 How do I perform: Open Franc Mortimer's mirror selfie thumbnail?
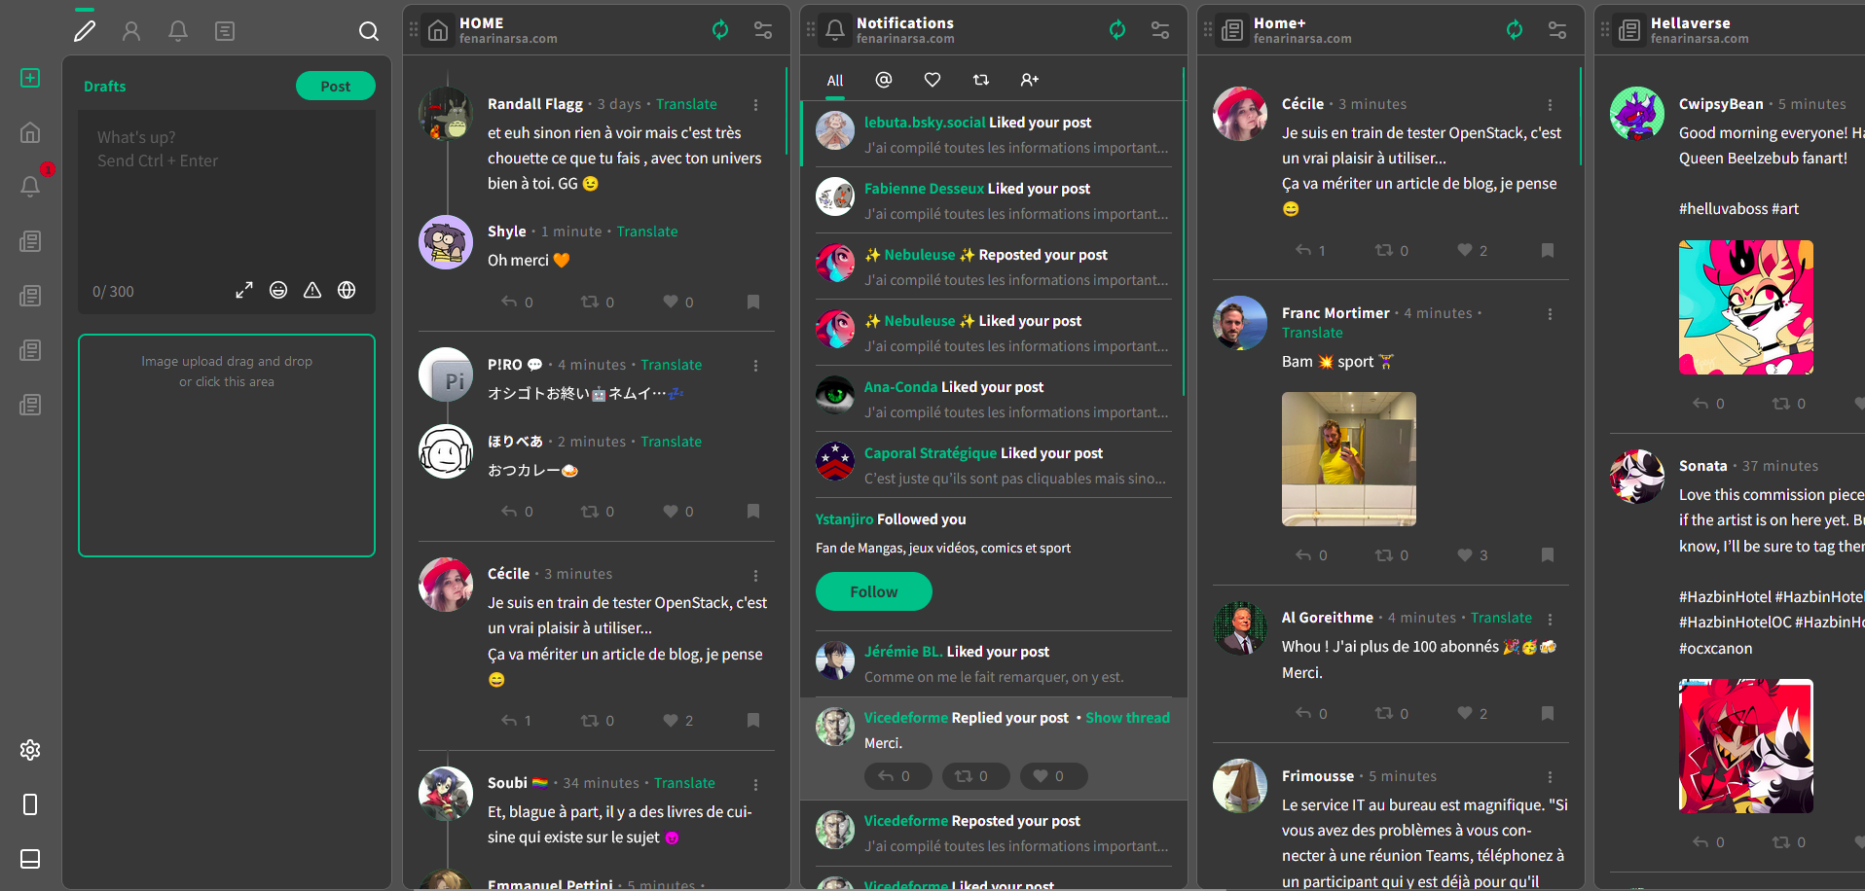point(1349,459)
